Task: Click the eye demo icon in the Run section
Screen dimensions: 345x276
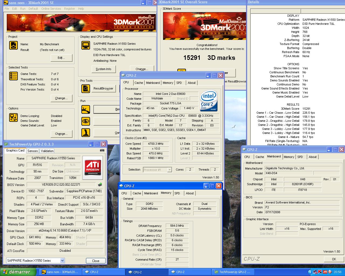Action: 86,121
